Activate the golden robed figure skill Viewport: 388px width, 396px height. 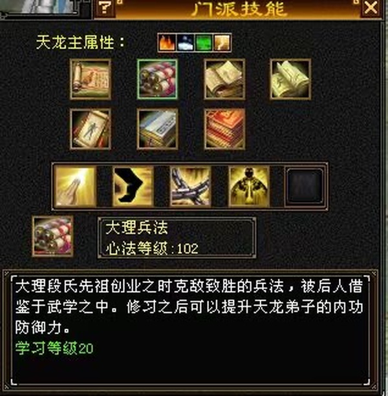pyautogui.click(x=249, y=187)
